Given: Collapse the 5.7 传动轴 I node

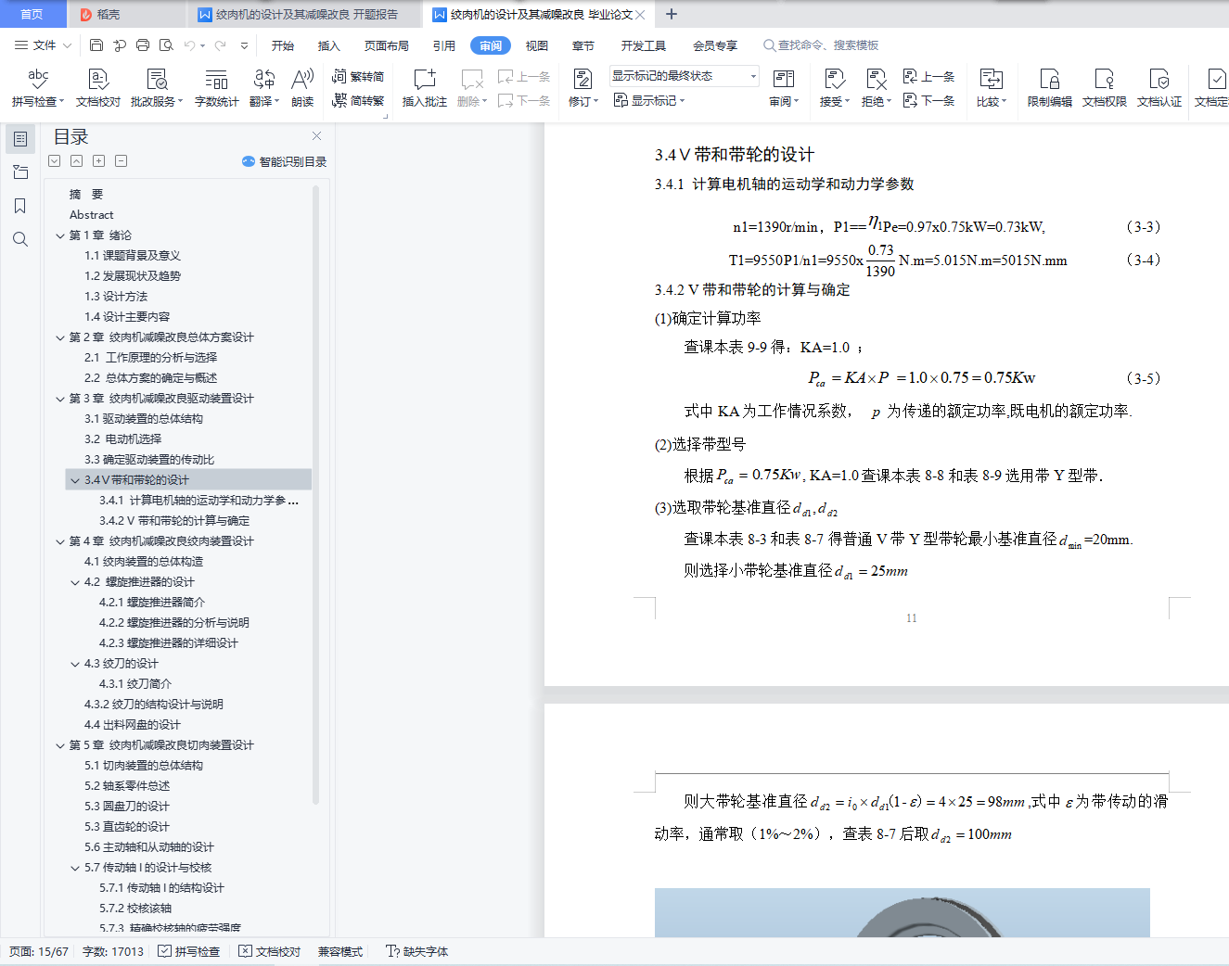Looking at the screenshot, I should [x=75, y=868].
